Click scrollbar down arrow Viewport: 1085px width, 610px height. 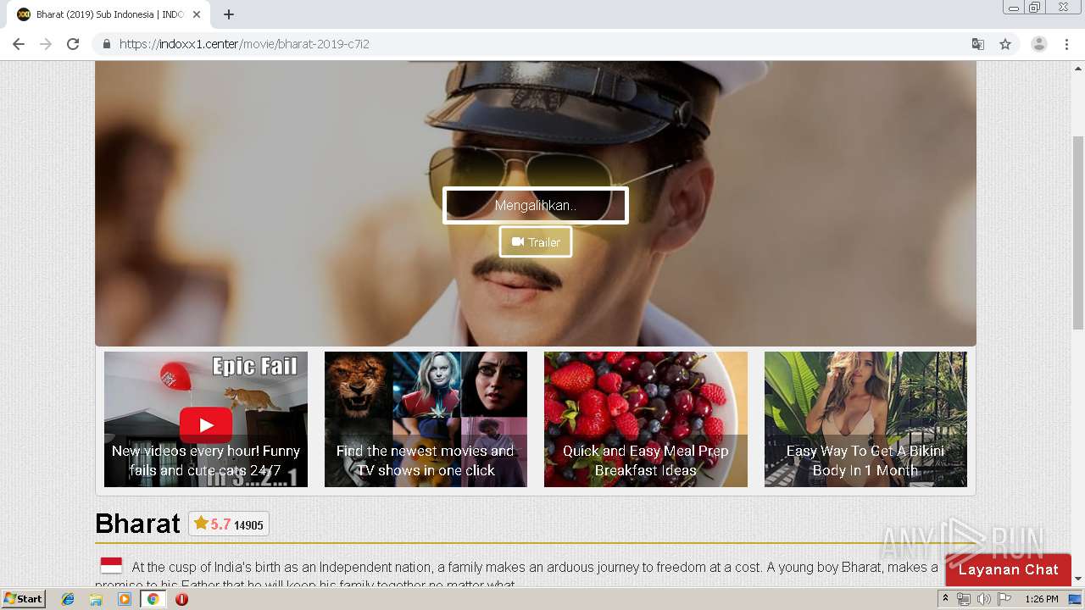[x=1078, y=579]
